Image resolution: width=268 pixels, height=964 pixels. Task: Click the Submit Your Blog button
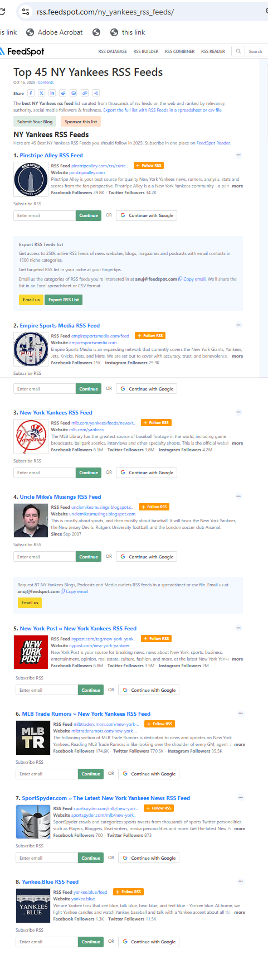click(x=35, y=122)
